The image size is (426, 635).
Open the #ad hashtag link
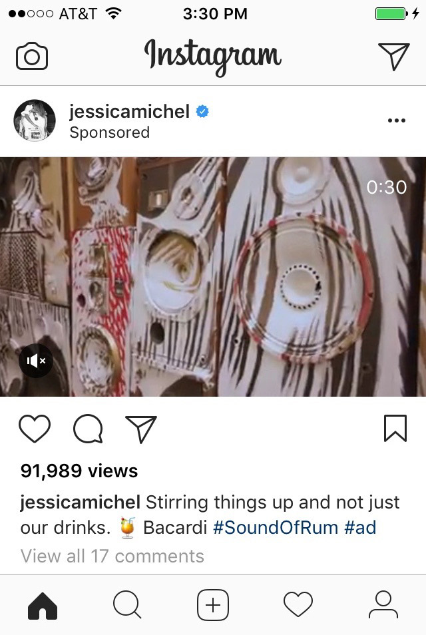point(360,527)
